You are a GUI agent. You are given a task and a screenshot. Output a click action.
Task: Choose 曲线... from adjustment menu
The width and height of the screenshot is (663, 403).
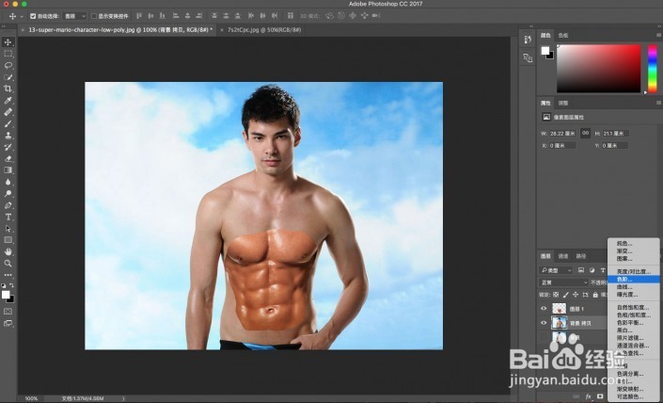point(634,286)
